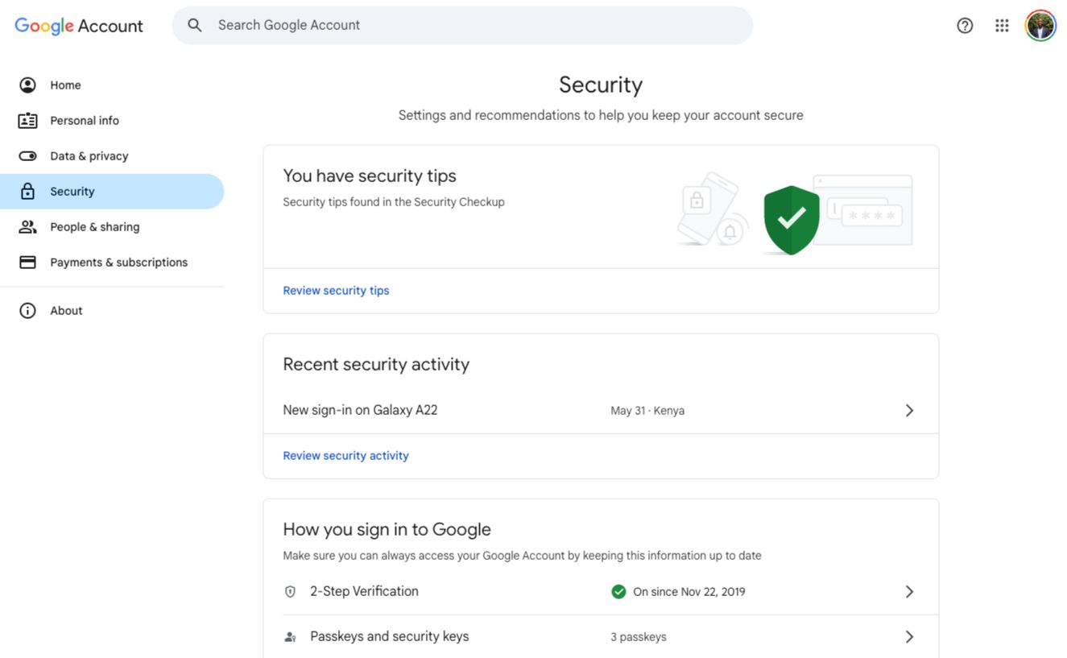Select the Personal info sidebar icon
This screenshot has width=1067, height=658.
coord(27,119)
